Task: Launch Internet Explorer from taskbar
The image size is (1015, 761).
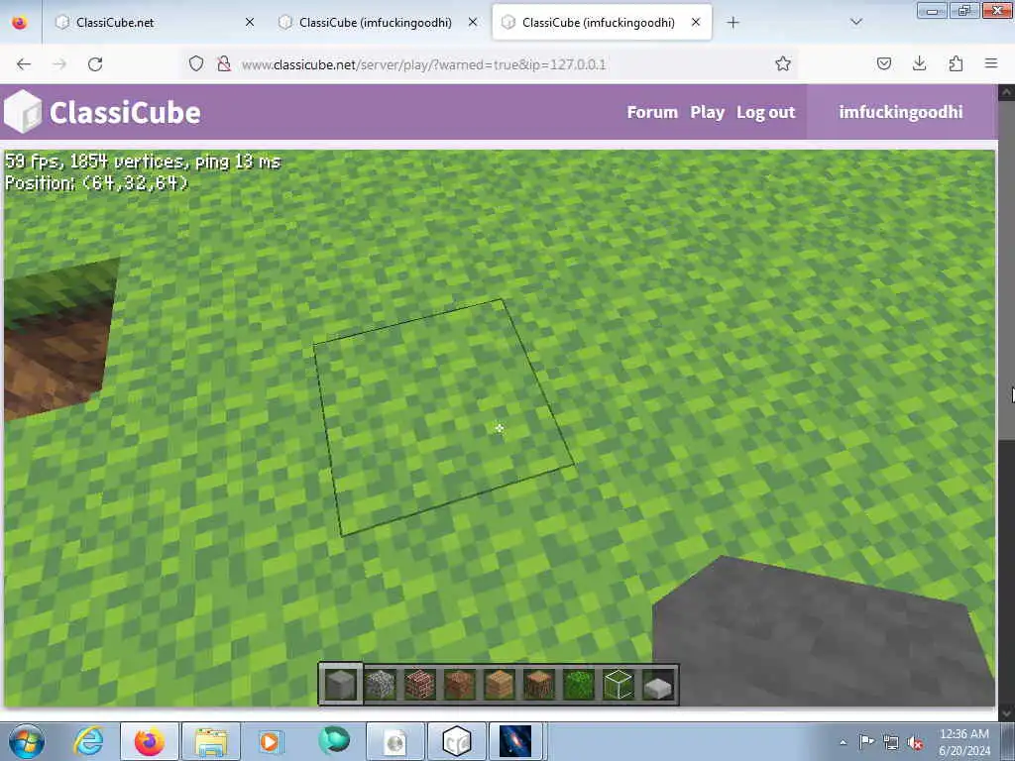Action: click(x=88, y=741)
